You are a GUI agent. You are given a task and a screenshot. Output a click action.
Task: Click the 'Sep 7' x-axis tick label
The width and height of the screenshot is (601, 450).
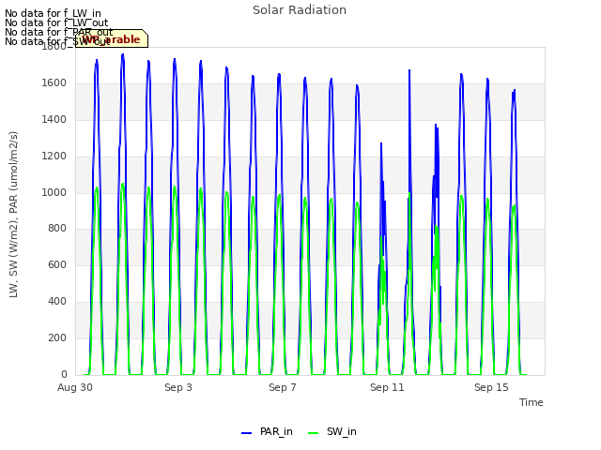point(283,387)
